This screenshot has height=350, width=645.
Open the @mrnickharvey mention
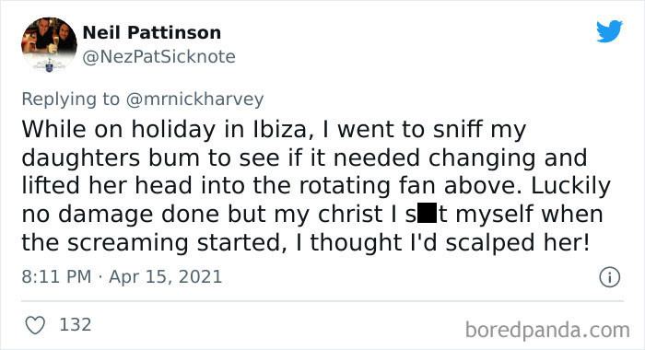(x=194, y=99)
